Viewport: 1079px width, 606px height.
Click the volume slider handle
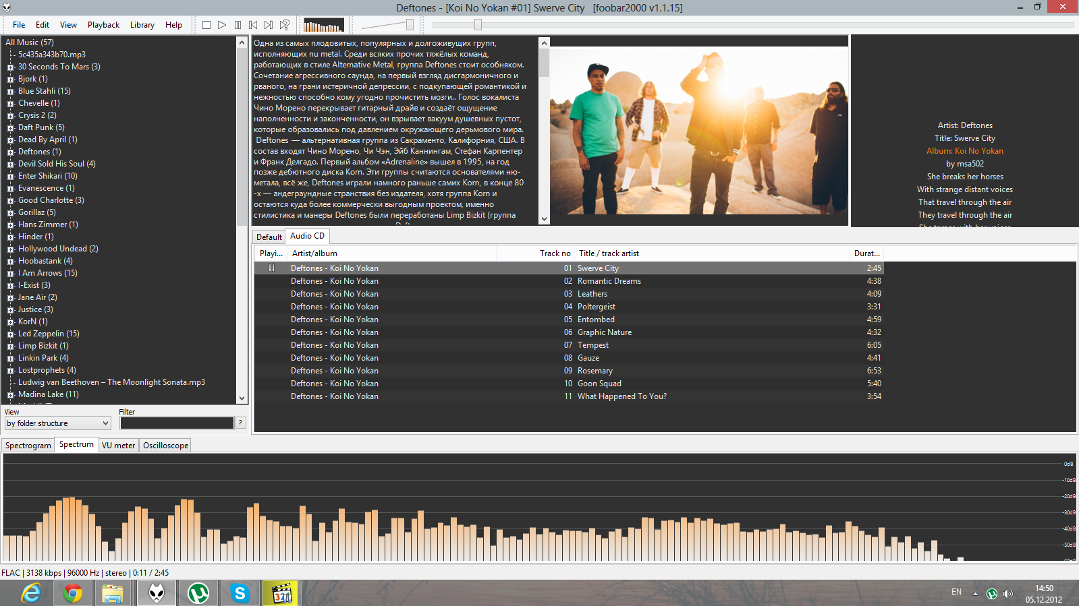(410, 25)
